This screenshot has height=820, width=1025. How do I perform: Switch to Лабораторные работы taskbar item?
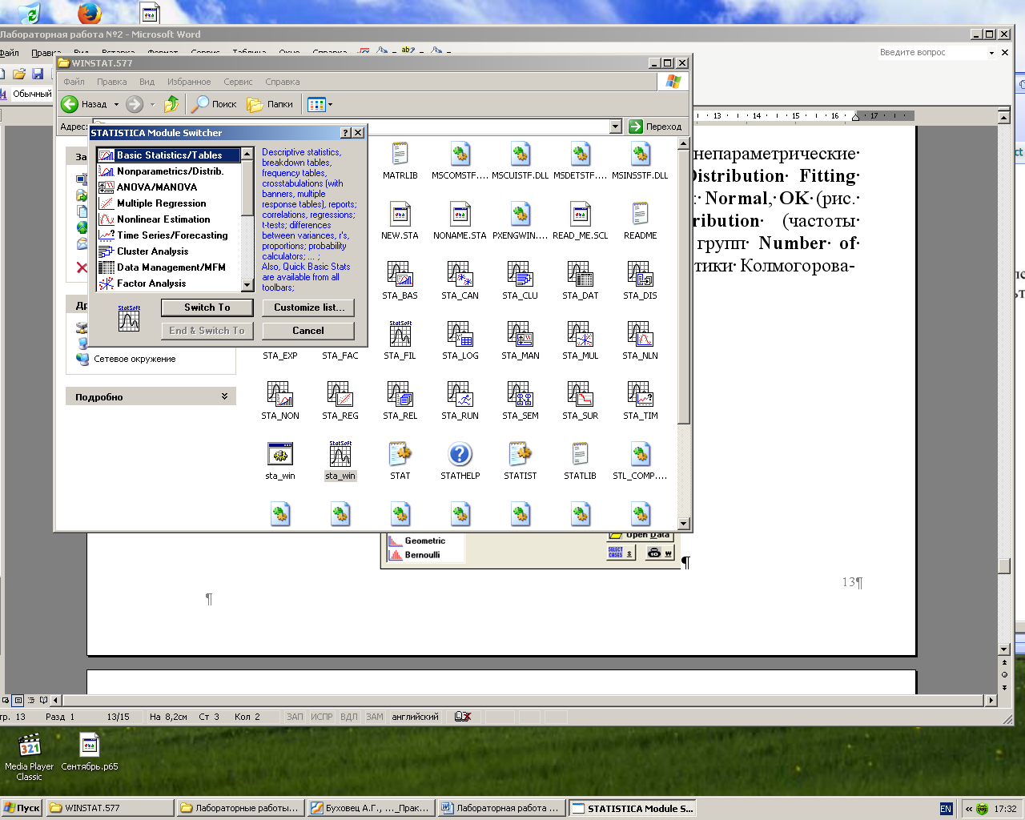tap(241, 808)
